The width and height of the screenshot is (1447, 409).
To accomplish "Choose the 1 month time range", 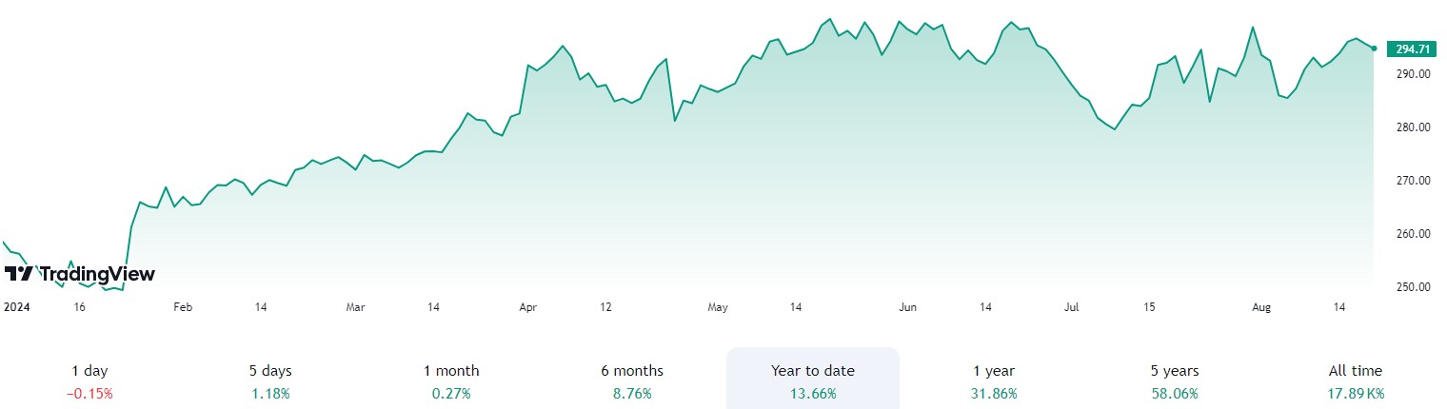I will [x=451, y=380].
